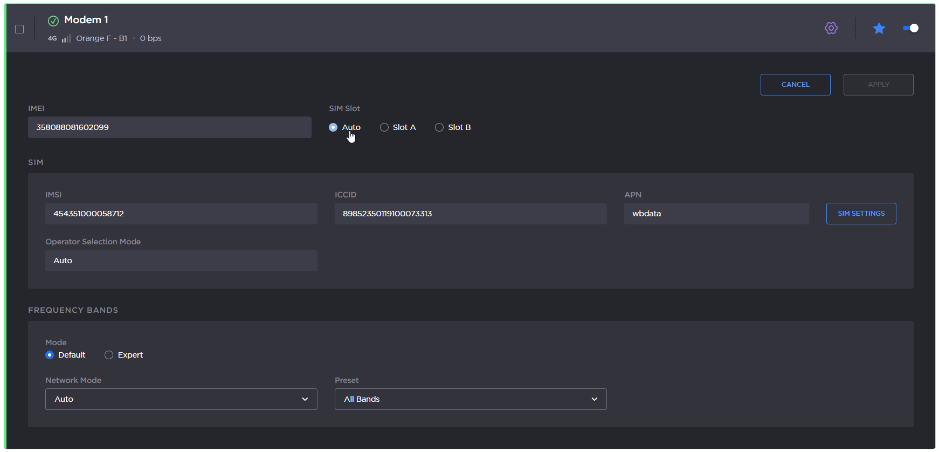Click the 4G network indicator

[x=52, y=38]
